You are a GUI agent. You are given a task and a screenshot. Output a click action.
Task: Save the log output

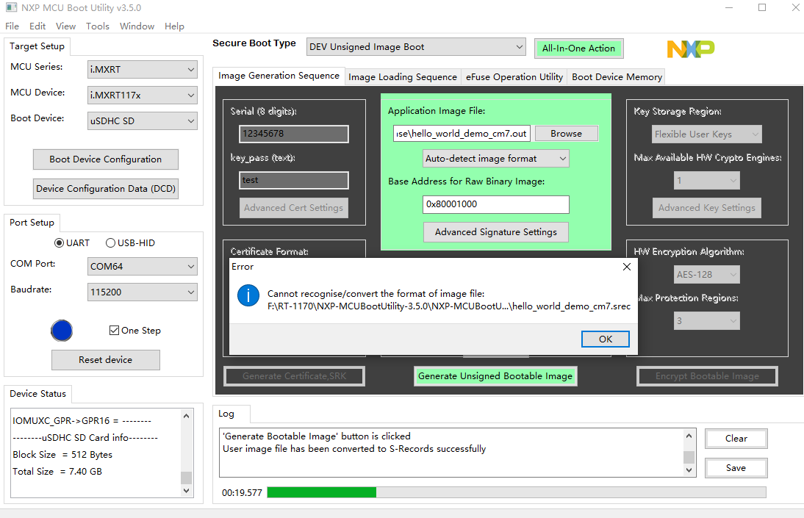coord(736,468)
